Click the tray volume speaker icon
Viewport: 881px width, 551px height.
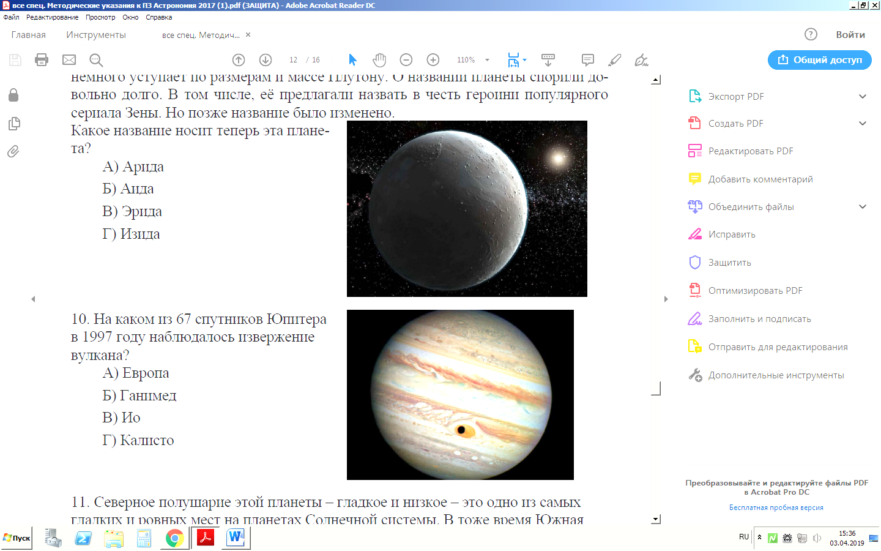[x=817, y=538]
